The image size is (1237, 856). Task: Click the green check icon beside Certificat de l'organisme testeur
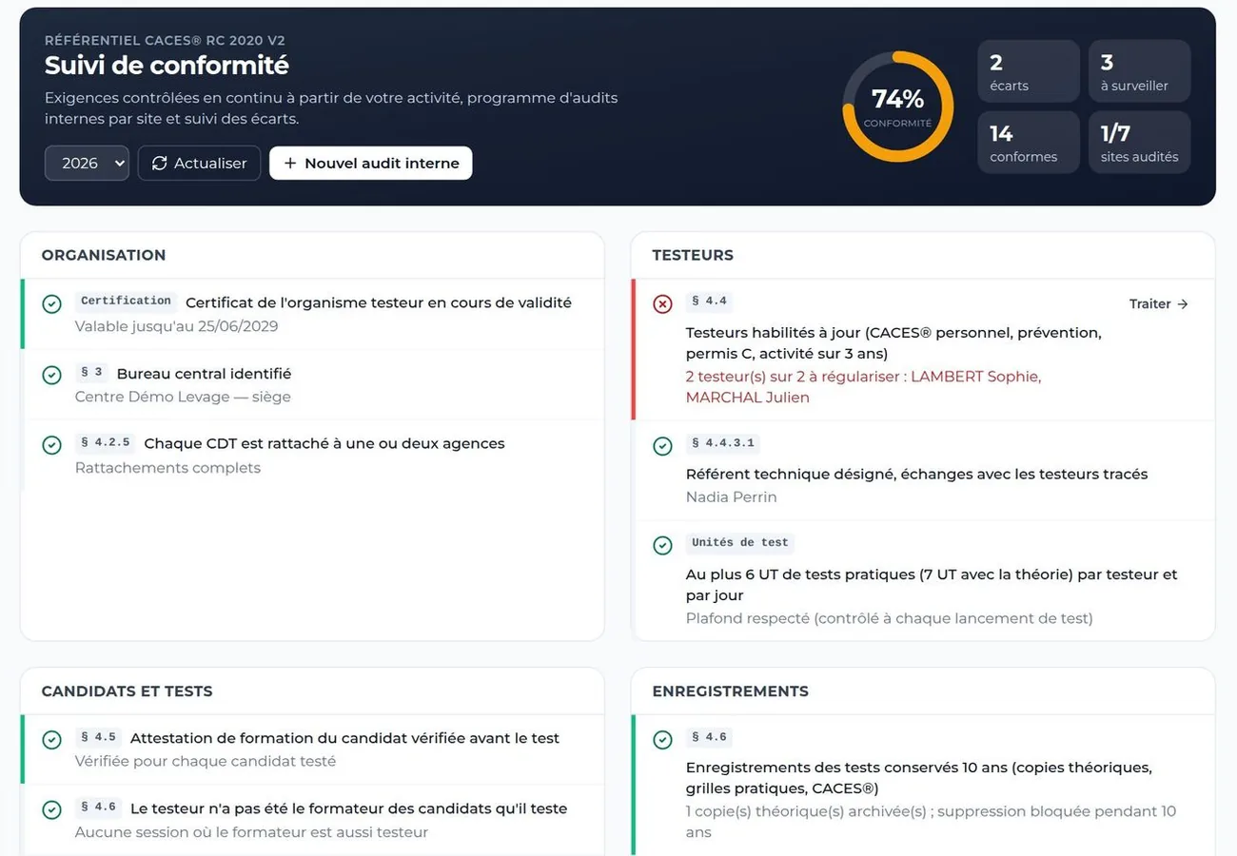52,304
